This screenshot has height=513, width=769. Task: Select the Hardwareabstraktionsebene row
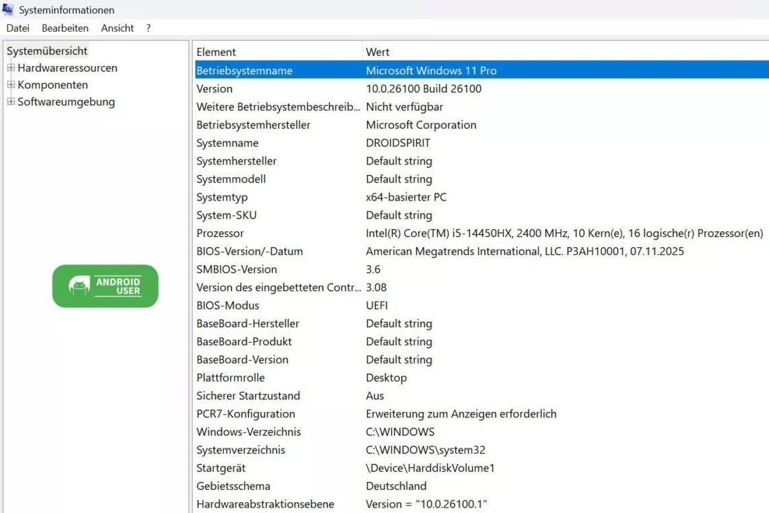pos(481,504)
